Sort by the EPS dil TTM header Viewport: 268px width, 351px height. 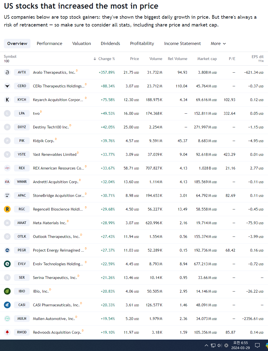pos(258,59)
